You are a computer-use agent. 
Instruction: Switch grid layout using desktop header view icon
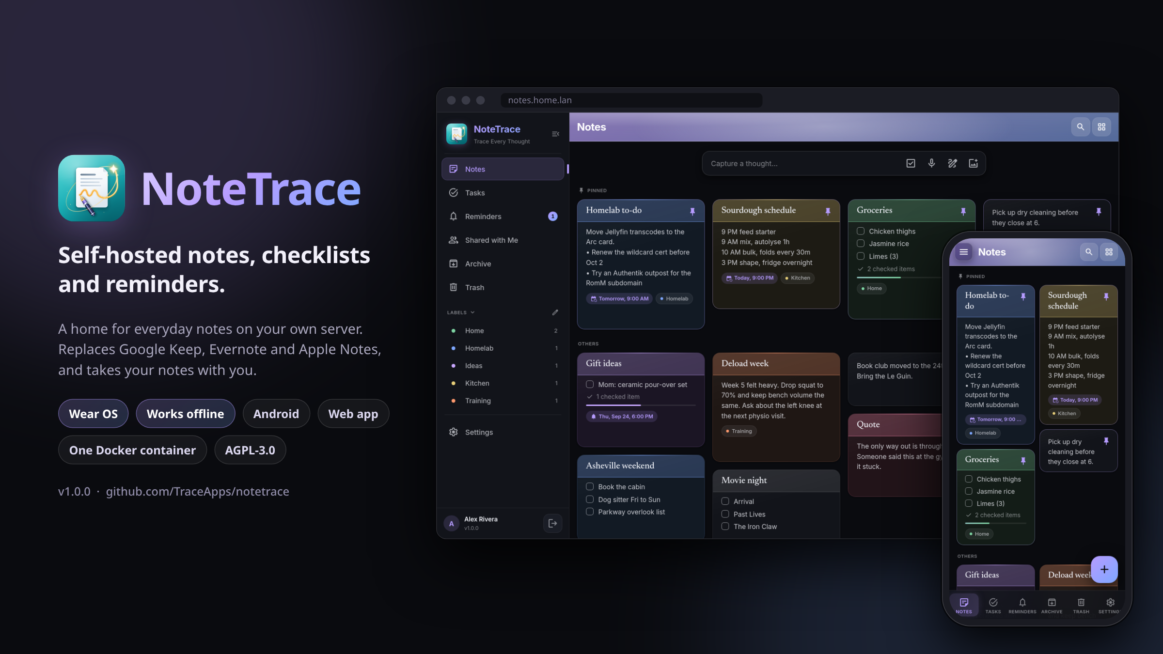pyautogui.click(x=1101, y=127)
